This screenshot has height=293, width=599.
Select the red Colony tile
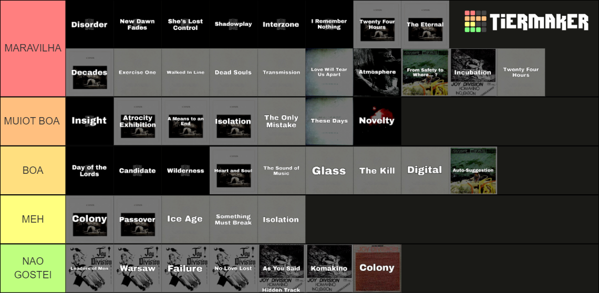point(377,268)
